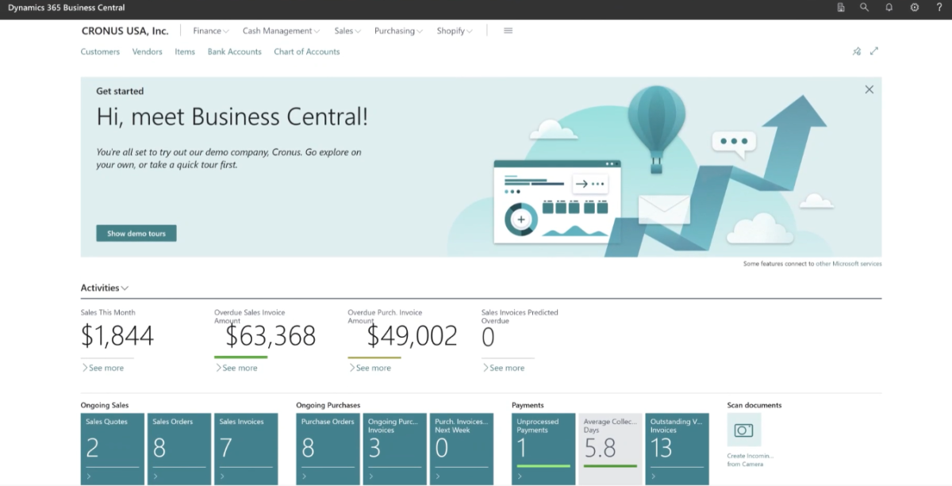The image size is (952, 486).
Task: Expand the Activities section chevron
Action: pos(125,289)
